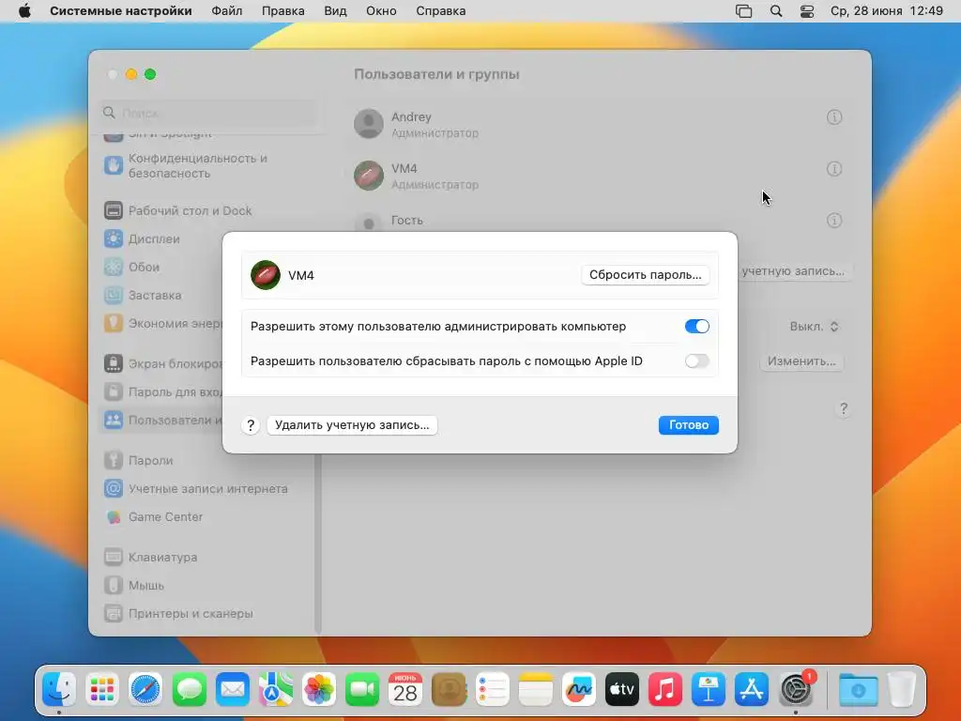Click Stage Manager icon in menu bar
Screen dimensions: 961x721
tap(743, 11)
